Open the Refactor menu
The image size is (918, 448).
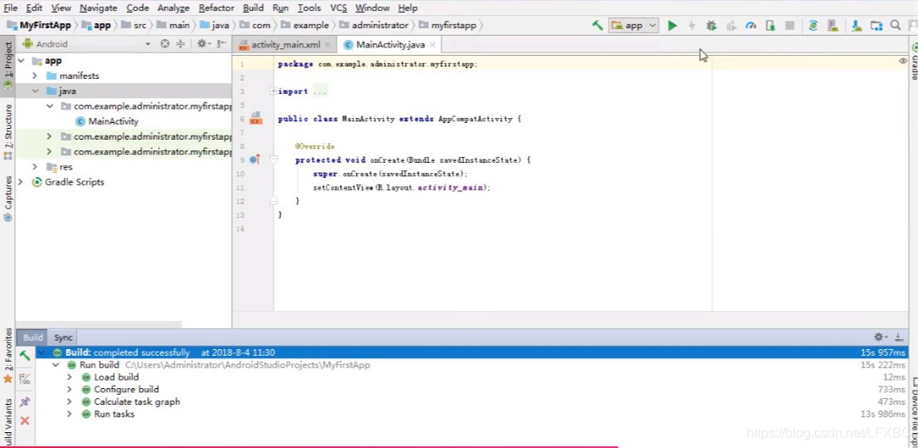(216, 8)
